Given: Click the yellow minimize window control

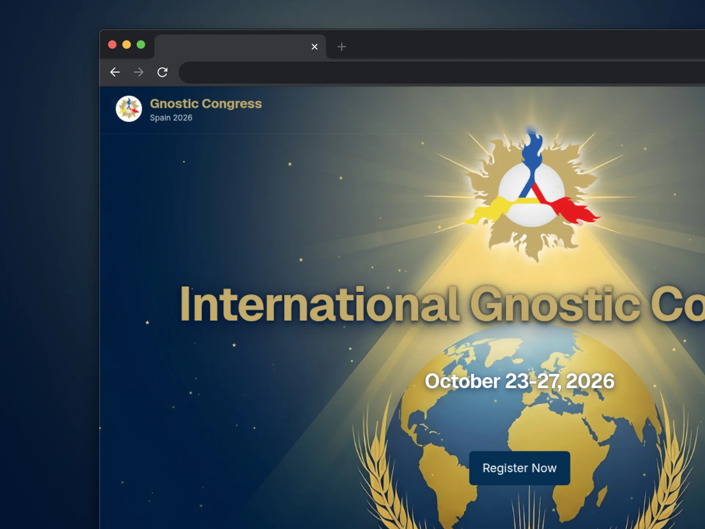Looking at the screenshot, I should pyautogui.click(x=126, y=44).
